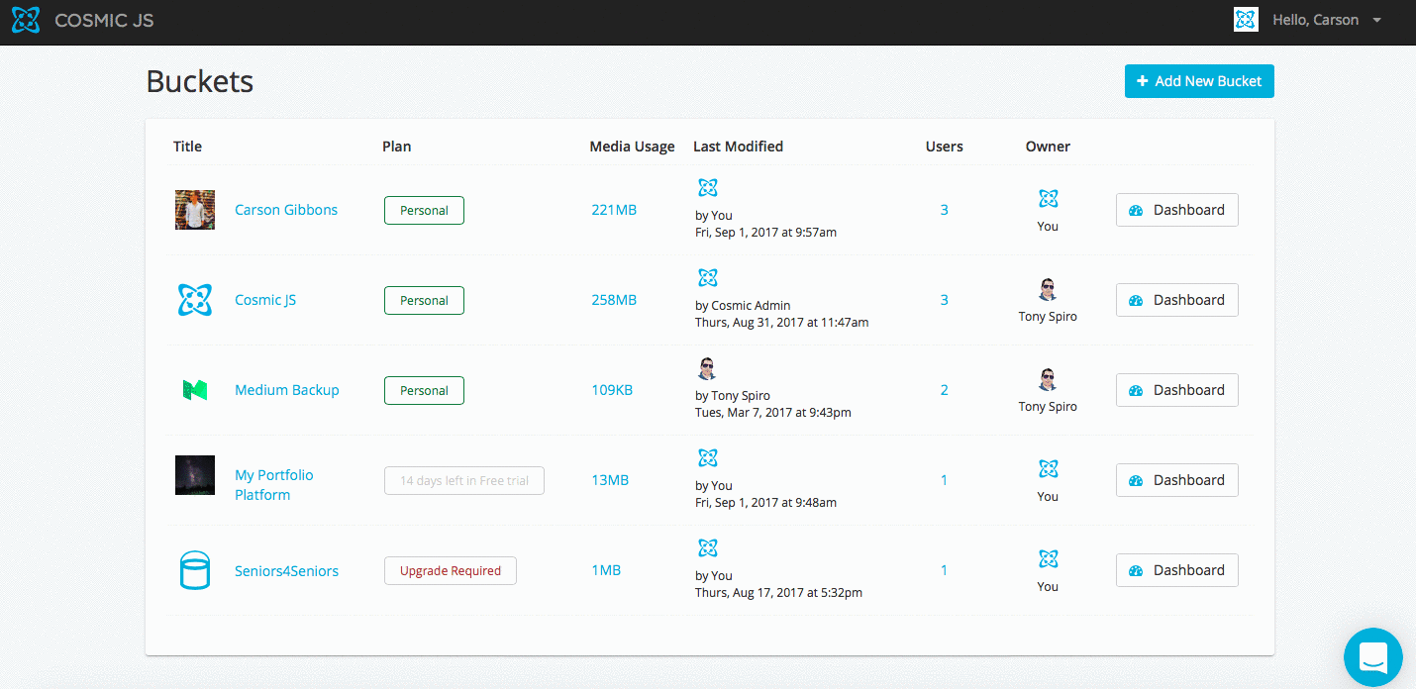Click the 'Tues, Mar 7, 2017 at 9:43pm' timestamp
Viewport: 1416px width, 689px height.
773,413
